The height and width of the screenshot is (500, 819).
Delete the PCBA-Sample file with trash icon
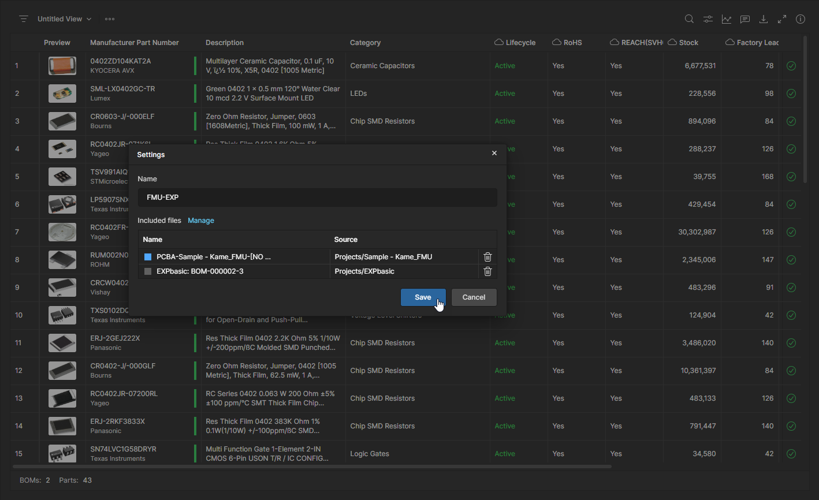[487, 257]
